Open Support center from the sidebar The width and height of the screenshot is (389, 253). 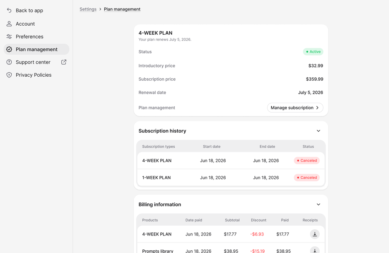click(x=37, y=62)
